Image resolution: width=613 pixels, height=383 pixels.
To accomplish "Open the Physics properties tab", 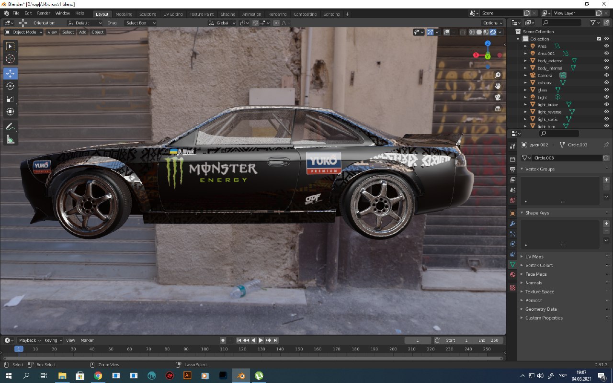I will pyautogui.click(x=512, y=244).
